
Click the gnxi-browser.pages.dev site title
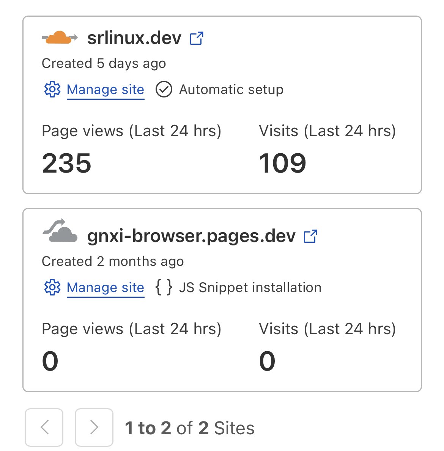pos(191,236)
